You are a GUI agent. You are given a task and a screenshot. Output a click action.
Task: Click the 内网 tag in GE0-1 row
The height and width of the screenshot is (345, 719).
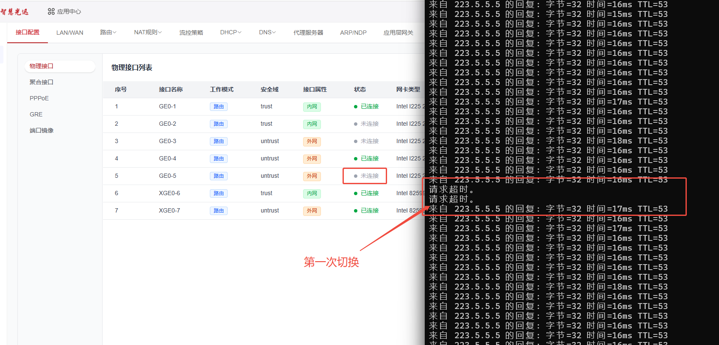point(312,107)
